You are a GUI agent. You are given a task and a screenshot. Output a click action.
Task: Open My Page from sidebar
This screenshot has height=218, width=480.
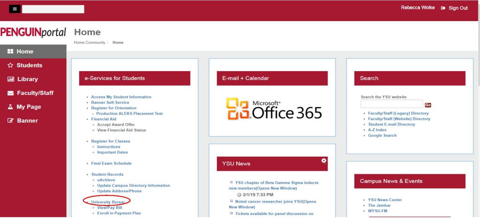point(28,107)
